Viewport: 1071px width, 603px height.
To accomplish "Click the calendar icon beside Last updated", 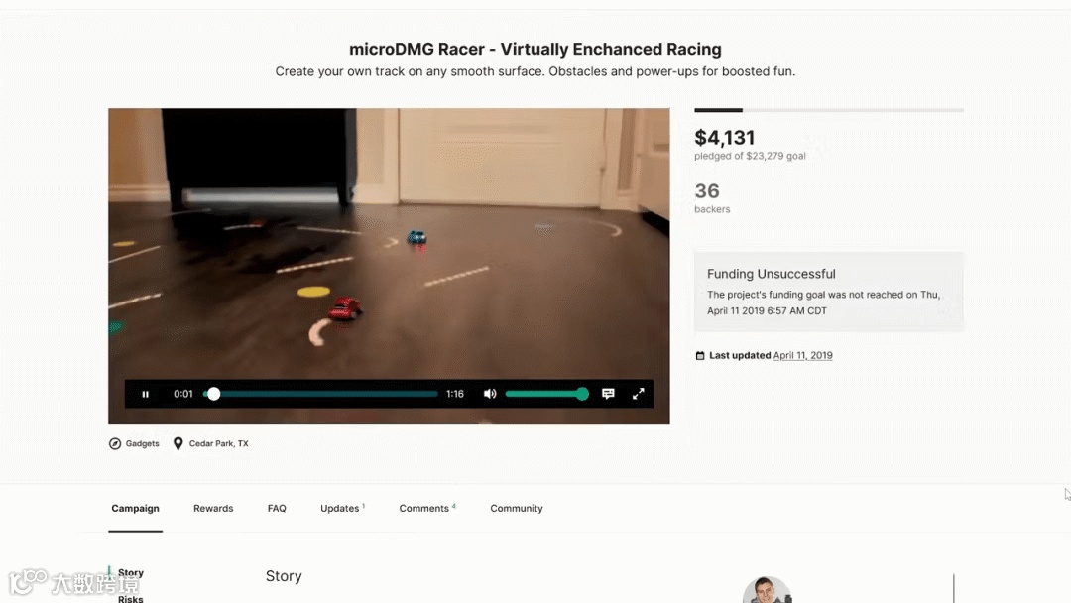I will 699,356.
